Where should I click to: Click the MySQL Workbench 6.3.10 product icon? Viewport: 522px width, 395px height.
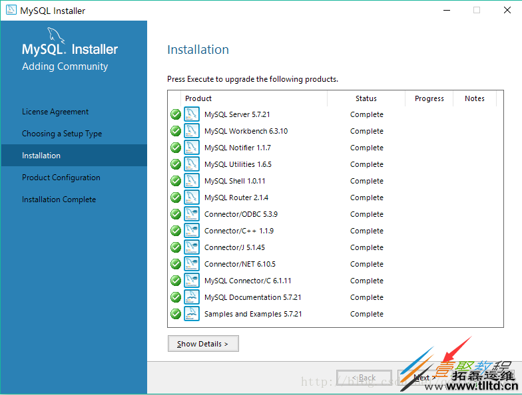click(x=192, y=130)
